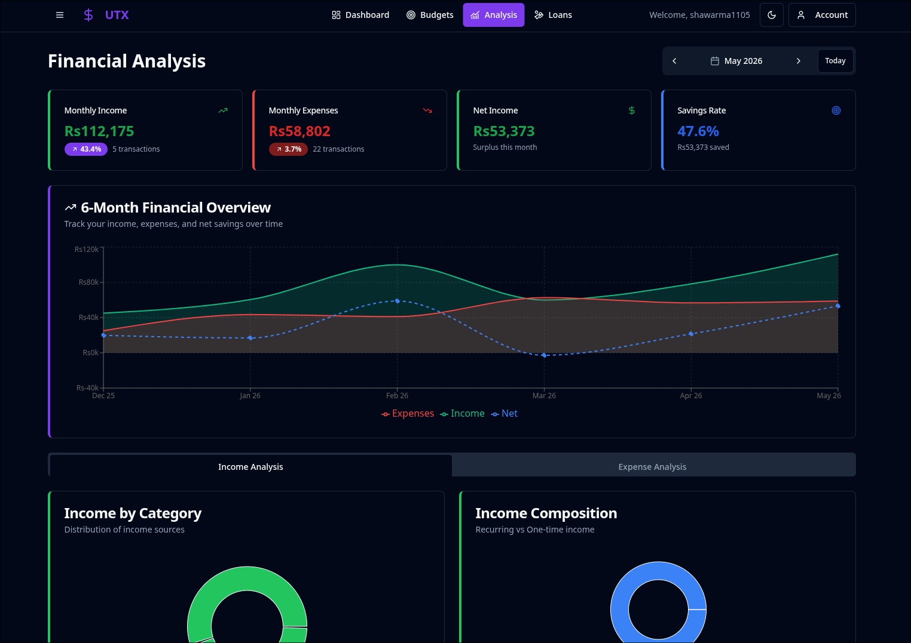
Task: Click the Savings Rate target icon
Action: [836, 110]
